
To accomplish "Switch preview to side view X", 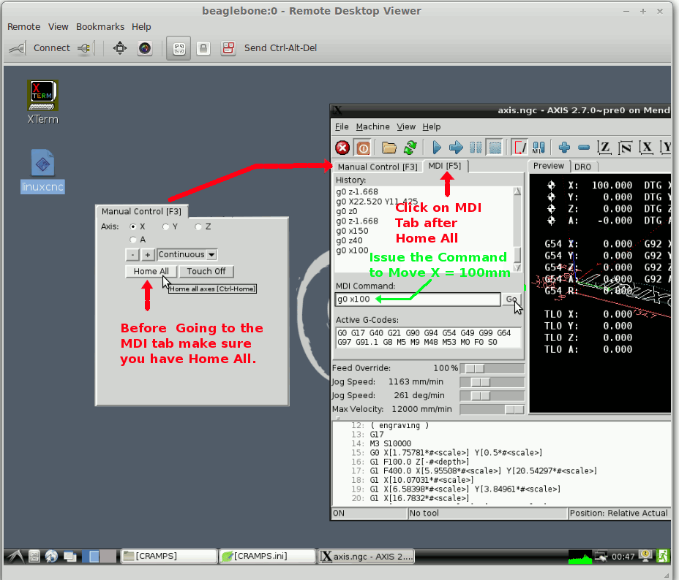I will [646, 148].
